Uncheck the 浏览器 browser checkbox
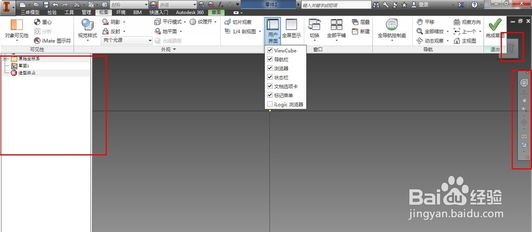 click(270, 68)
